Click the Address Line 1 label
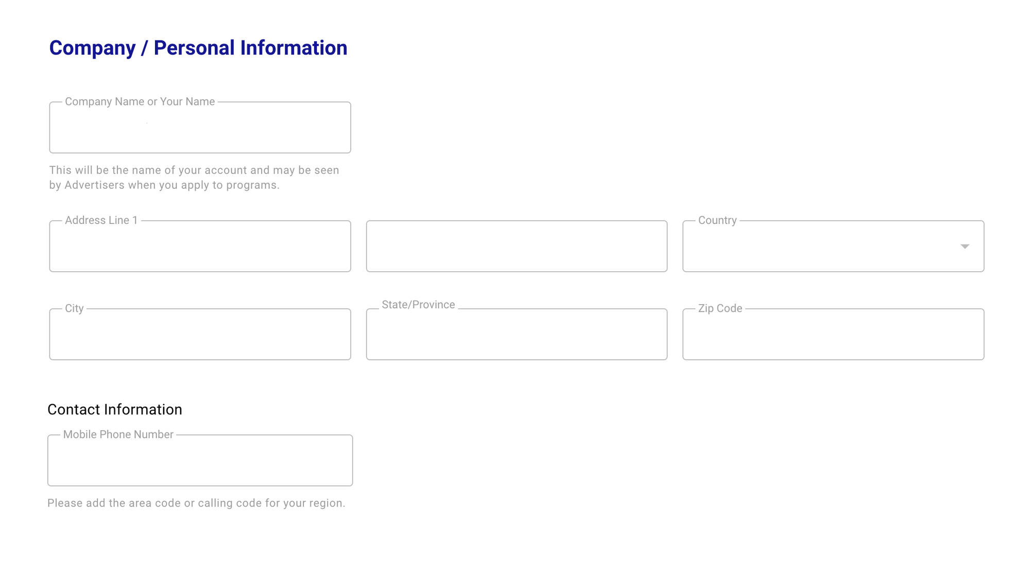 pyautogui.click(x=101, y=220)
